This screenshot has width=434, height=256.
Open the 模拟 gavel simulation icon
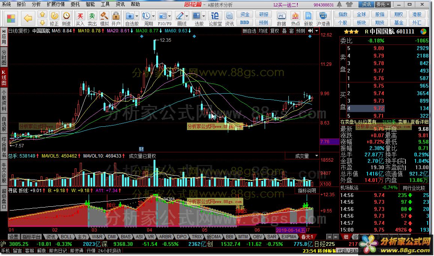click(104, 18)
